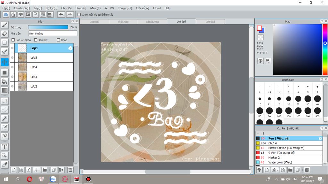Hide layer Lớp2

(12, 86)
